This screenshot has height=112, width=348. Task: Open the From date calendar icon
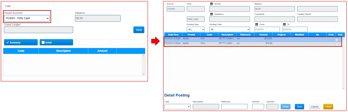pyautogui.click(x=257, y=25)
